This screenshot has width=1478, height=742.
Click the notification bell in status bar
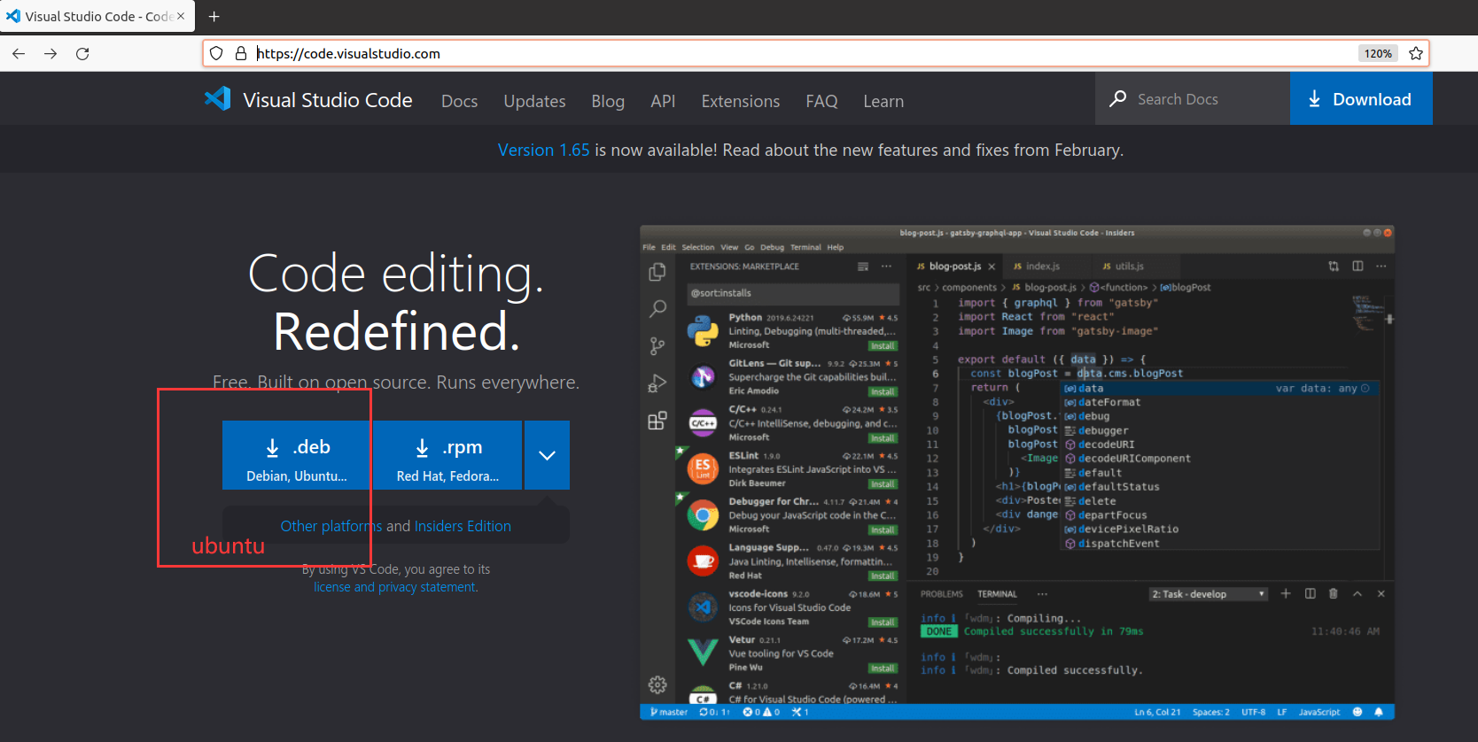coord(1379,712)
